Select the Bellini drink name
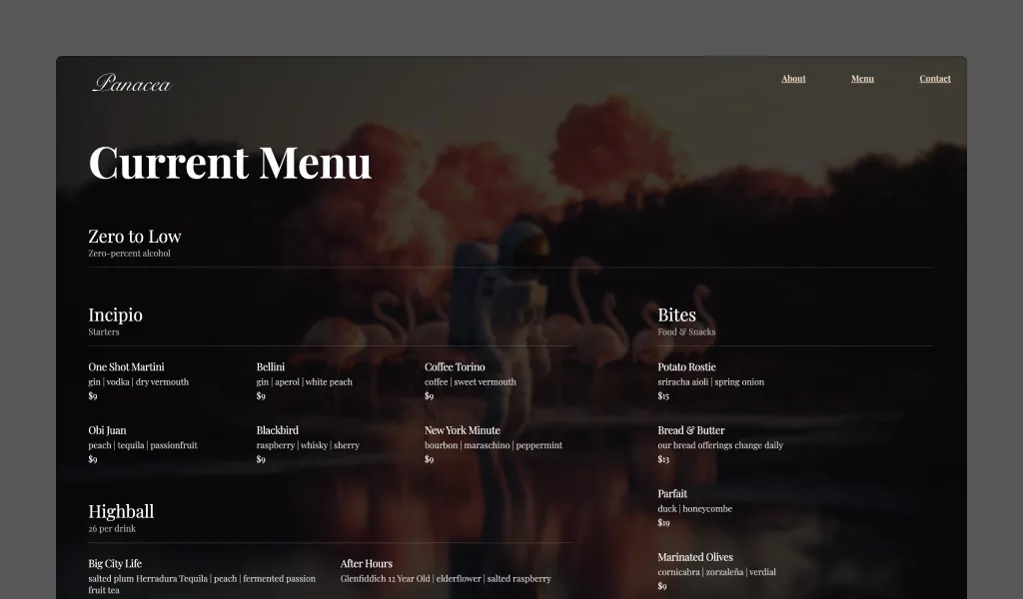 pos(271,367)
